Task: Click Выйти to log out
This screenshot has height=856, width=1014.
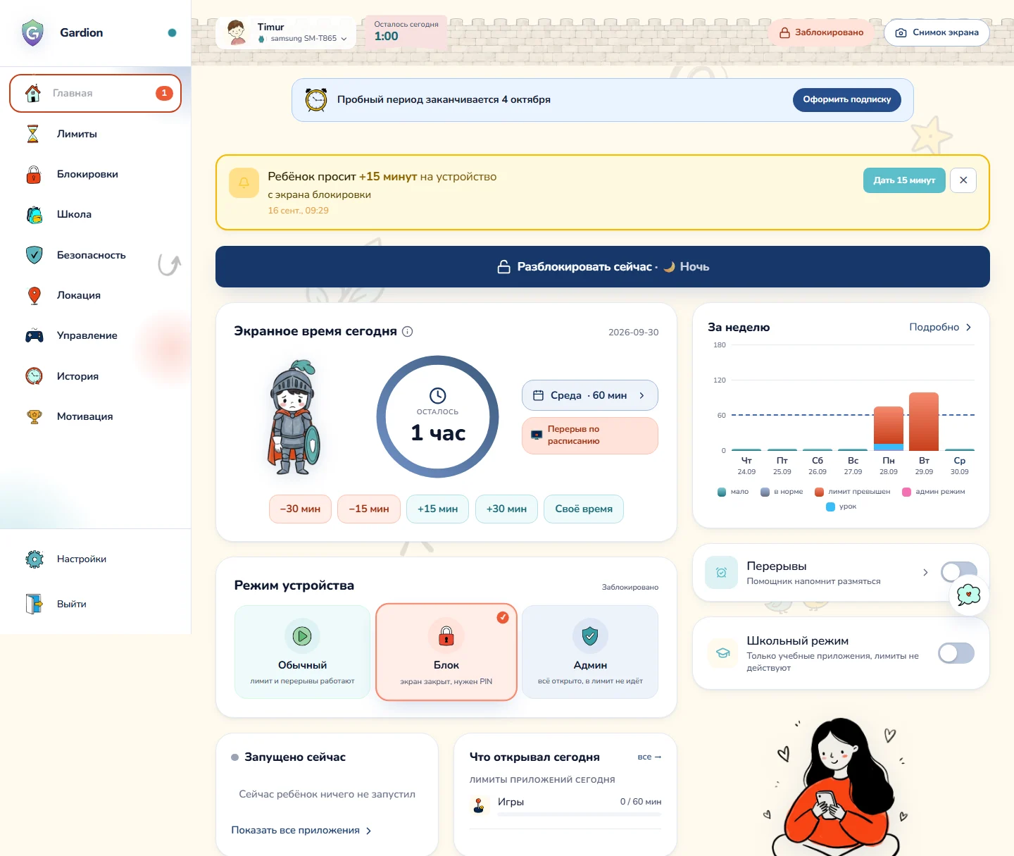Action: pos(95,604)
